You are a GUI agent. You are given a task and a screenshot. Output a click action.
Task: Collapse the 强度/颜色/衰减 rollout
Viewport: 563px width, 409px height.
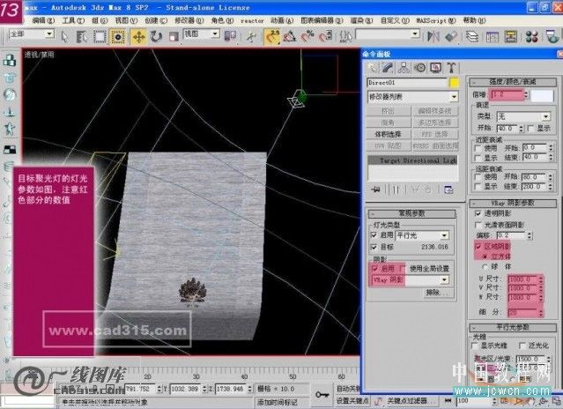513,82
